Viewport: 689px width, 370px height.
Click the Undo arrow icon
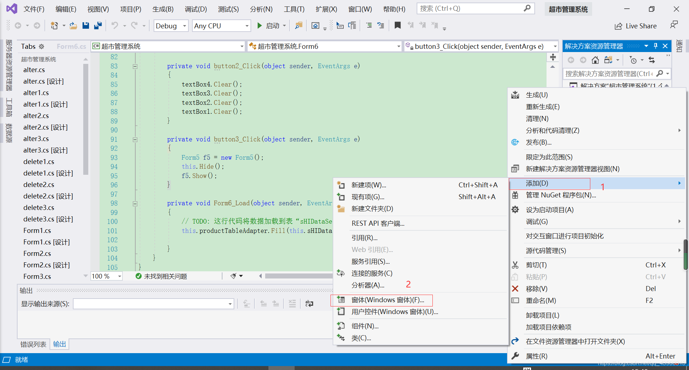pyautogui.click(x=114, y=25)
